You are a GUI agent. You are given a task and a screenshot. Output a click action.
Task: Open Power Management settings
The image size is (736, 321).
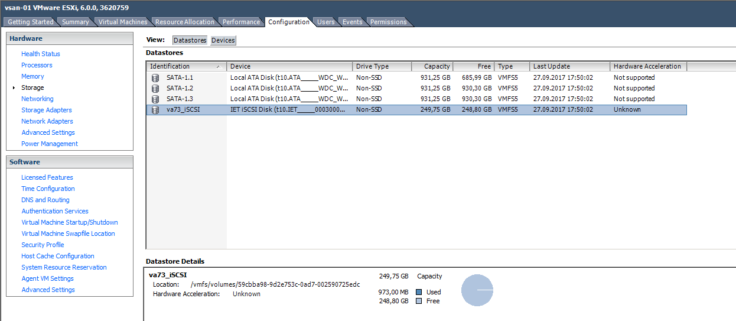[x=50, y=144]
